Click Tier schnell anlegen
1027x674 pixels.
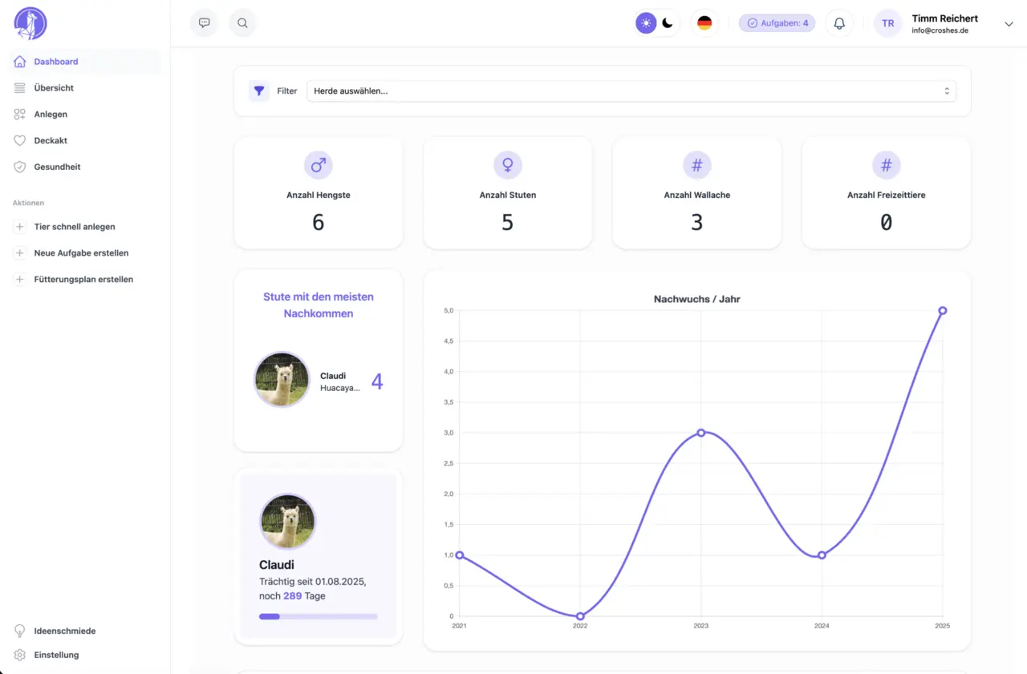[x=73, y=226]
